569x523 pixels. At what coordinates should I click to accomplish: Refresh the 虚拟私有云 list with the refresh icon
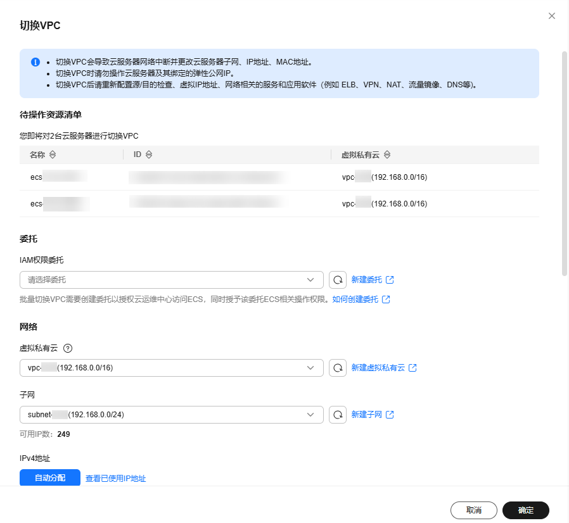[x=337, y=367]
